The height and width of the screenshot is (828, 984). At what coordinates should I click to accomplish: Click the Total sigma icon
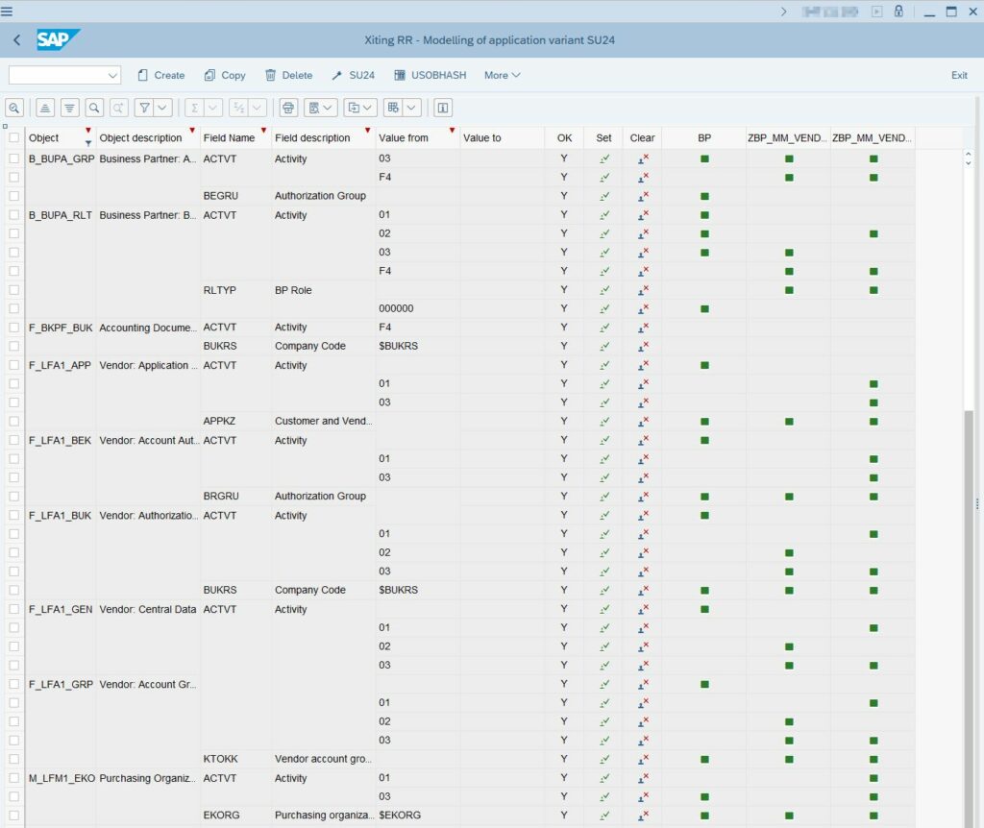pyautogui.click(x=194, y=108)
